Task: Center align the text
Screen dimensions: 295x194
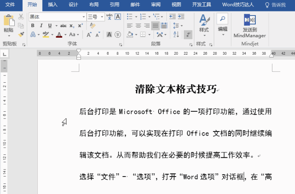Action: pos(138,26)
